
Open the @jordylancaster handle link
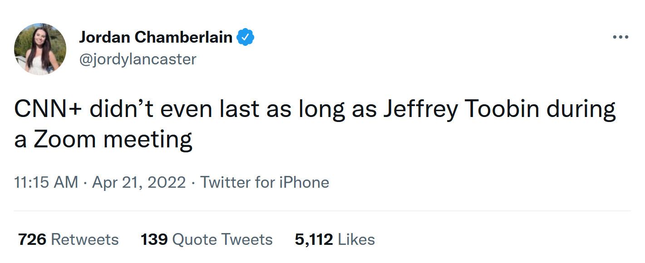[138, 59]
